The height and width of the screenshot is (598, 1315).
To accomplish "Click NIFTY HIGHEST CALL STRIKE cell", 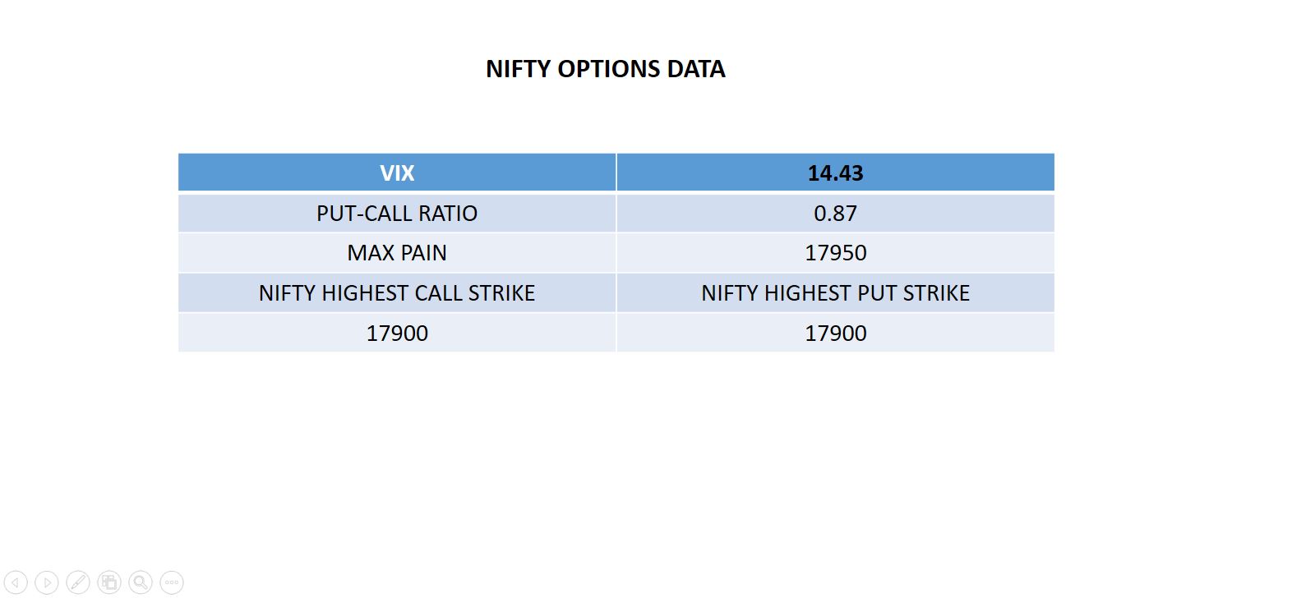I will 397,293.
